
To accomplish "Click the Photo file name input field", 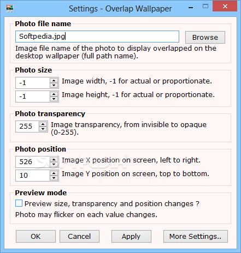I will [97, 37].
